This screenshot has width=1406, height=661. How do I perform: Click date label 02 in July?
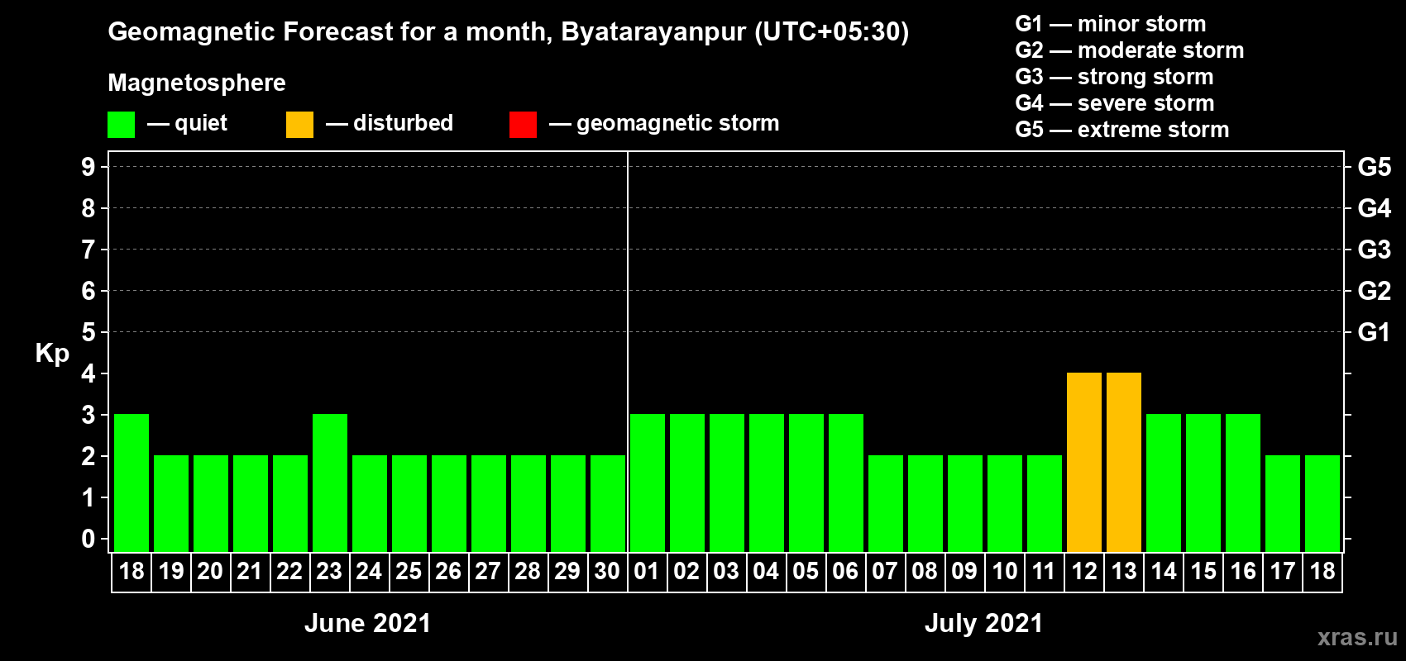pos(686,572)
